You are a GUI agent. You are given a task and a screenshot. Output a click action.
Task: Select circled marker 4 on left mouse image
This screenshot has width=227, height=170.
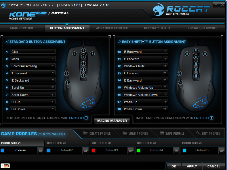pyautogui.click(x=66, y=74)
